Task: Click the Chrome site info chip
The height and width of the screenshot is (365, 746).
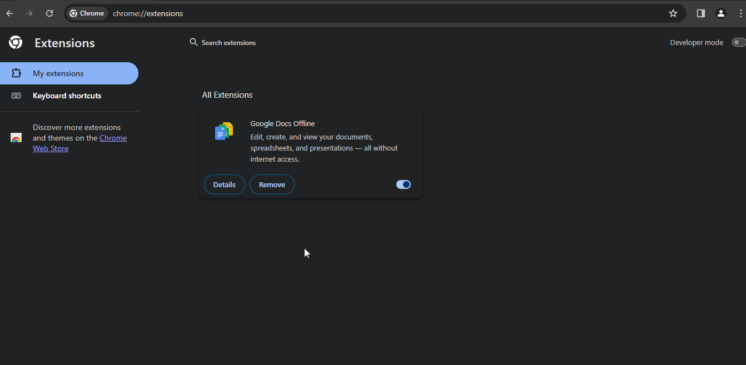Action: [x=87, y=13]
